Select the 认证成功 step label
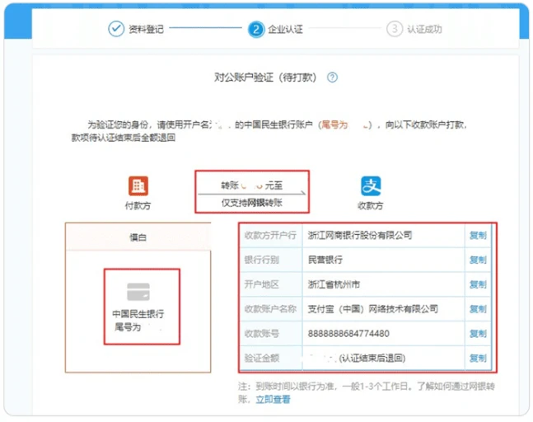This screenshot has width=533, height=422. (x=424, y=29)
